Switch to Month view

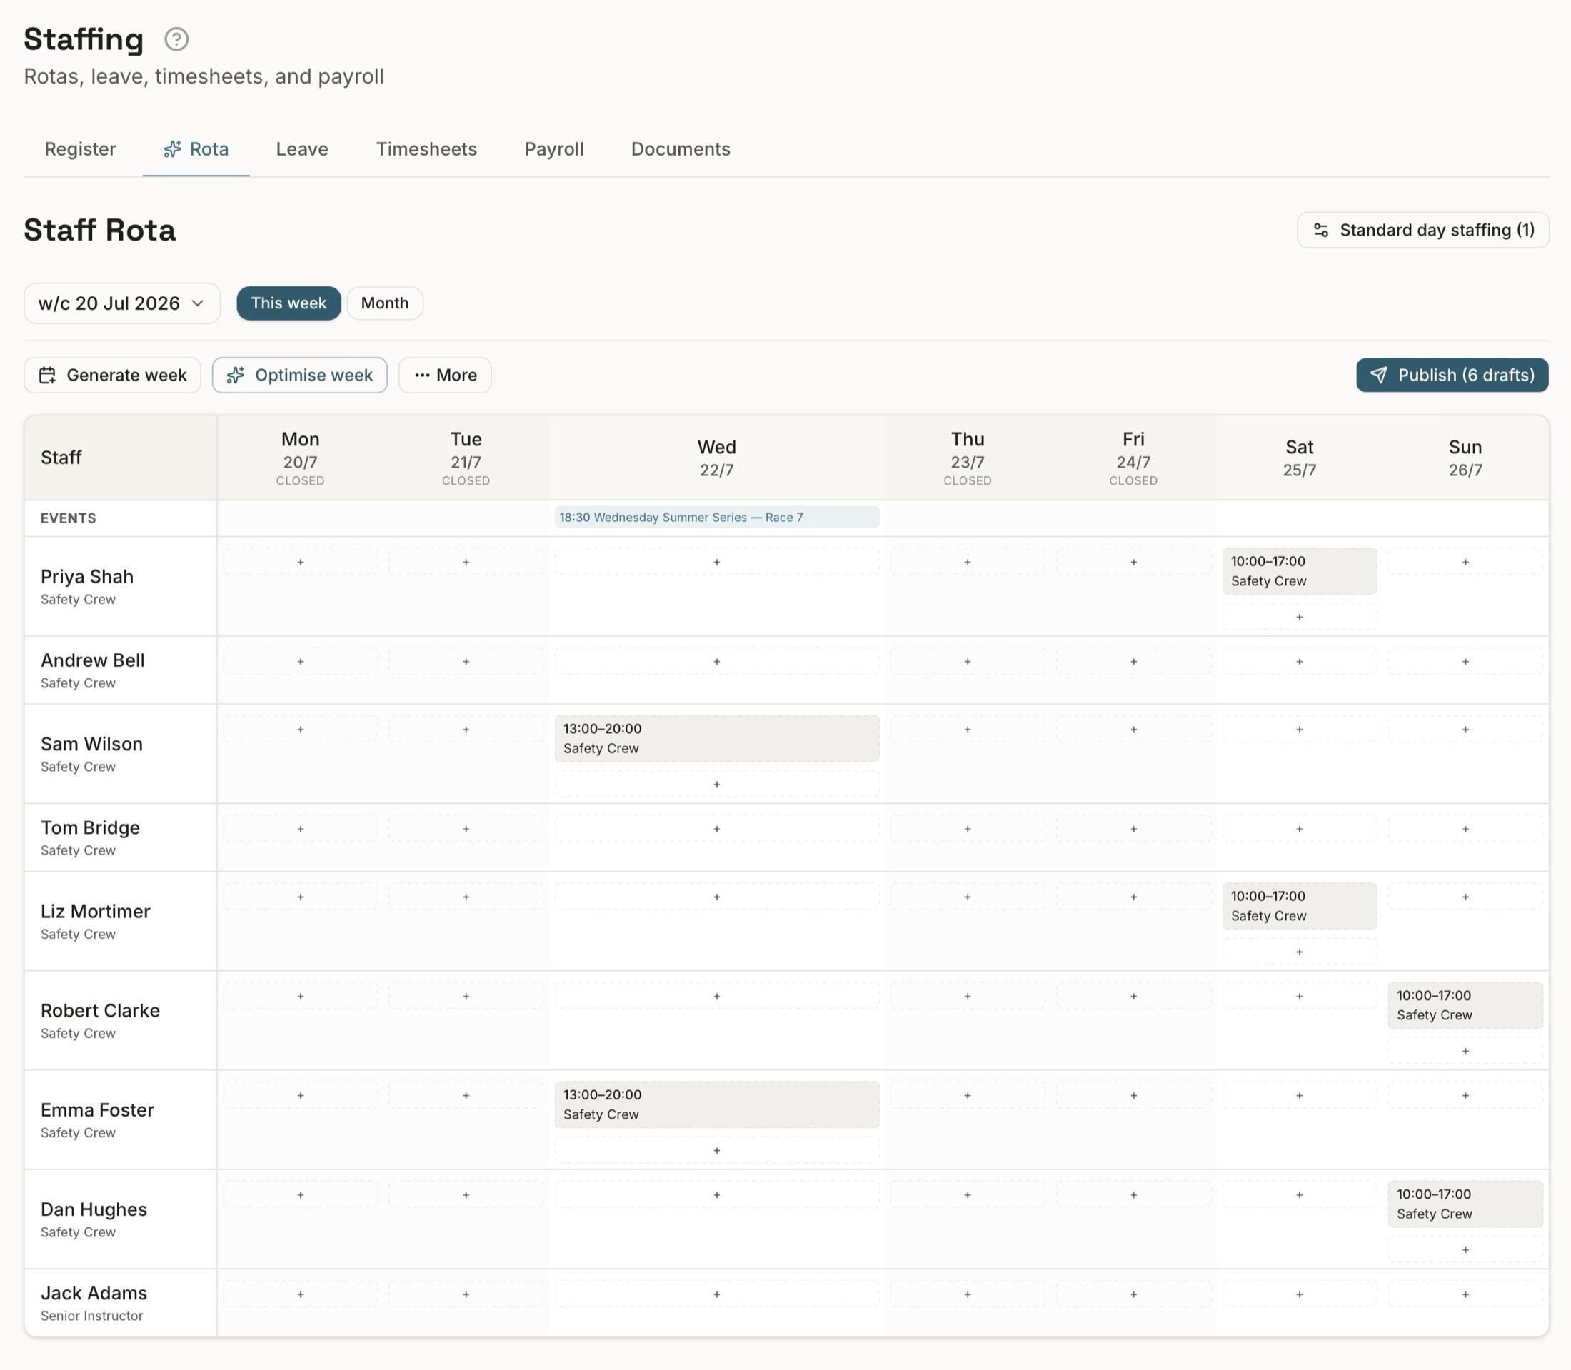tap(385, 303)
